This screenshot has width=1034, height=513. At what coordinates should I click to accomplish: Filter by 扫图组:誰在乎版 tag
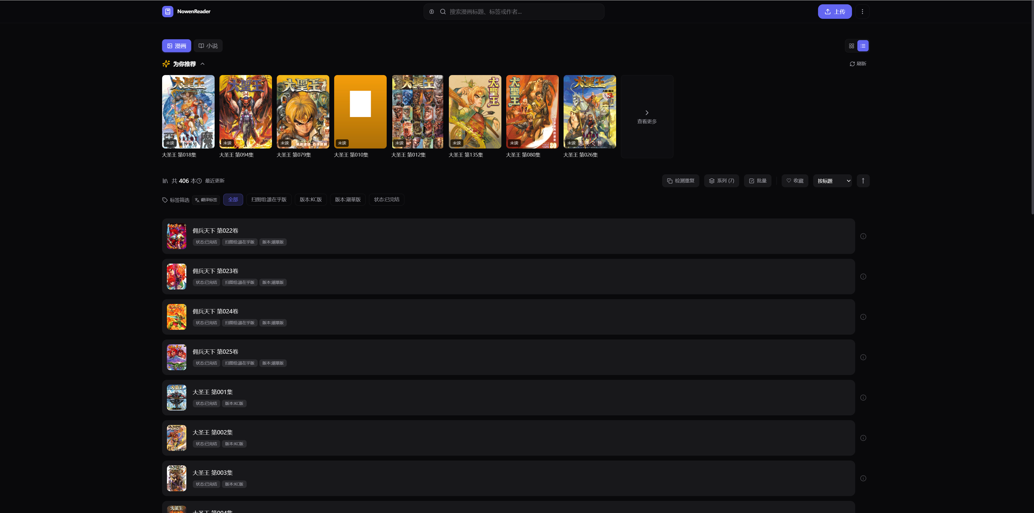tap(269, 200)
